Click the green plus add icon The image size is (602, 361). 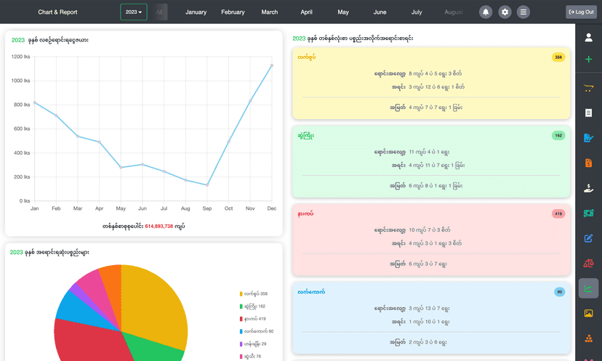[588, 60]
